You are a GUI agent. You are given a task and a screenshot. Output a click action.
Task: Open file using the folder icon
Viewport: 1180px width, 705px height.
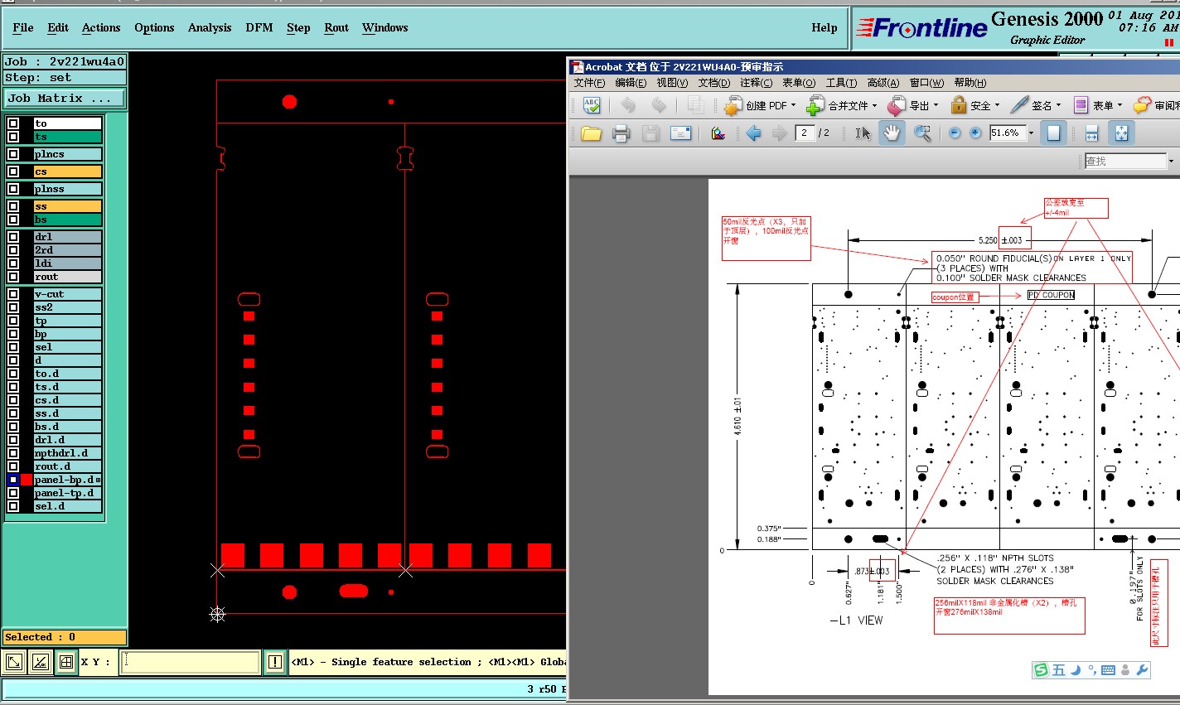(591, 133)
